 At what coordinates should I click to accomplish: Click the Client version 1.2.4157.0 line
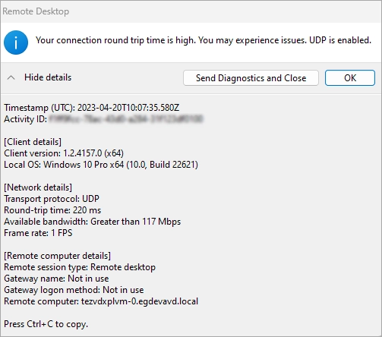[x=64, y=153]
